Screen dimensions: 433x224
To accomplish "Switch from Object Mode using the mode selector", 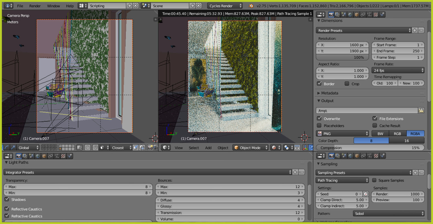I will coord(250,148).
